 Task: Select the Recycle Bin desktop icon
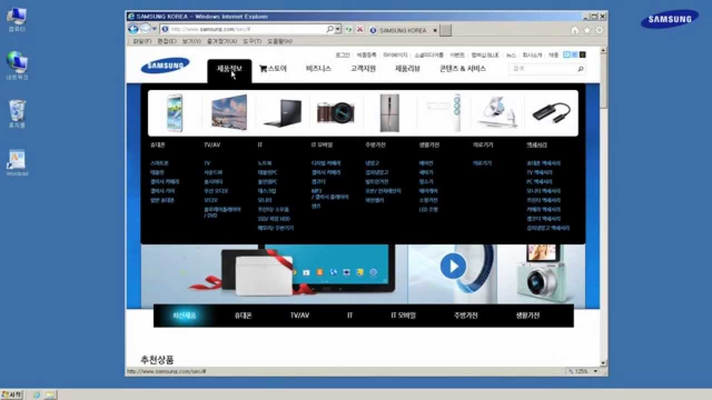coord(18,114)
